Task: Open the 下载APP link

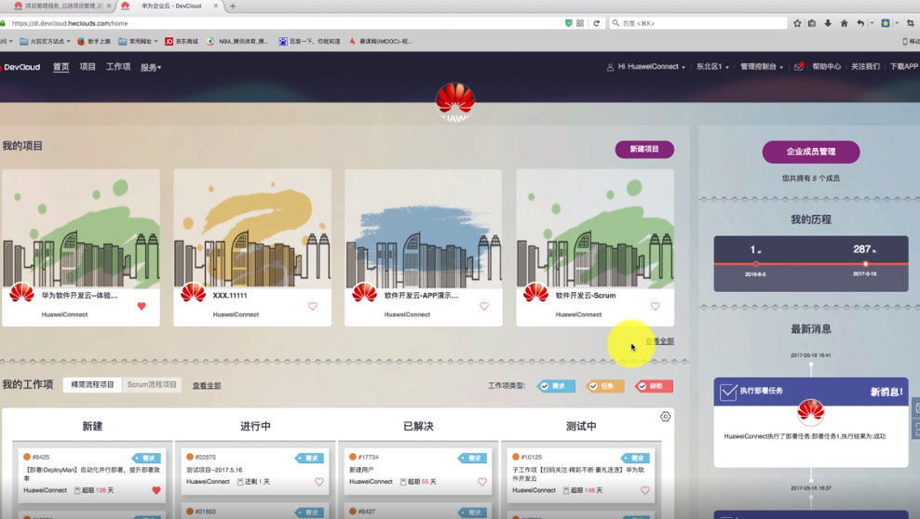Action: [x=903, y=67]
